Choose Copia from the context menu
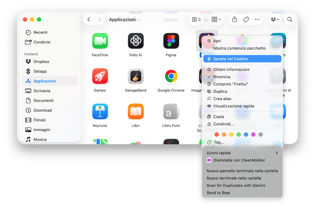Screen dimensions: 315x206 (242, 117)
